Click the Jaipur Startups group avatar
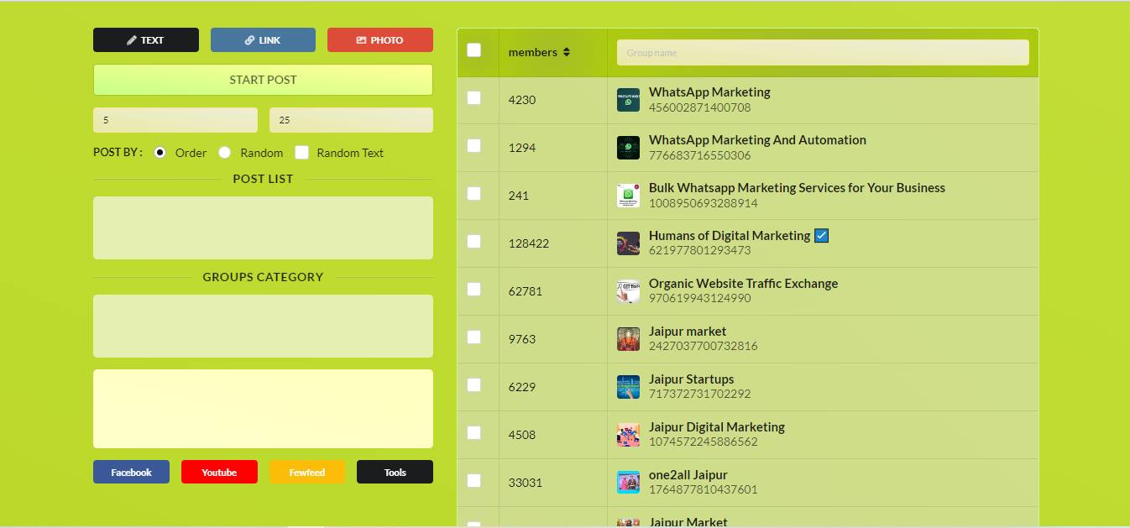 click(628, 387)
